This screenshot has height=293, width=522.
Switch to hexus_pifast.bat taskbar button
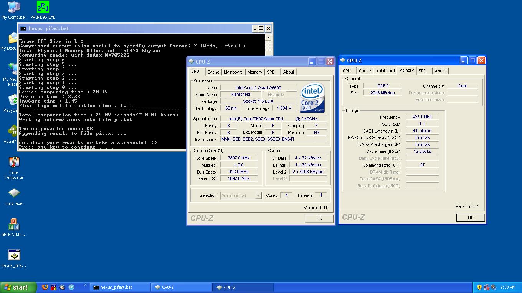(x=120, y=287)
